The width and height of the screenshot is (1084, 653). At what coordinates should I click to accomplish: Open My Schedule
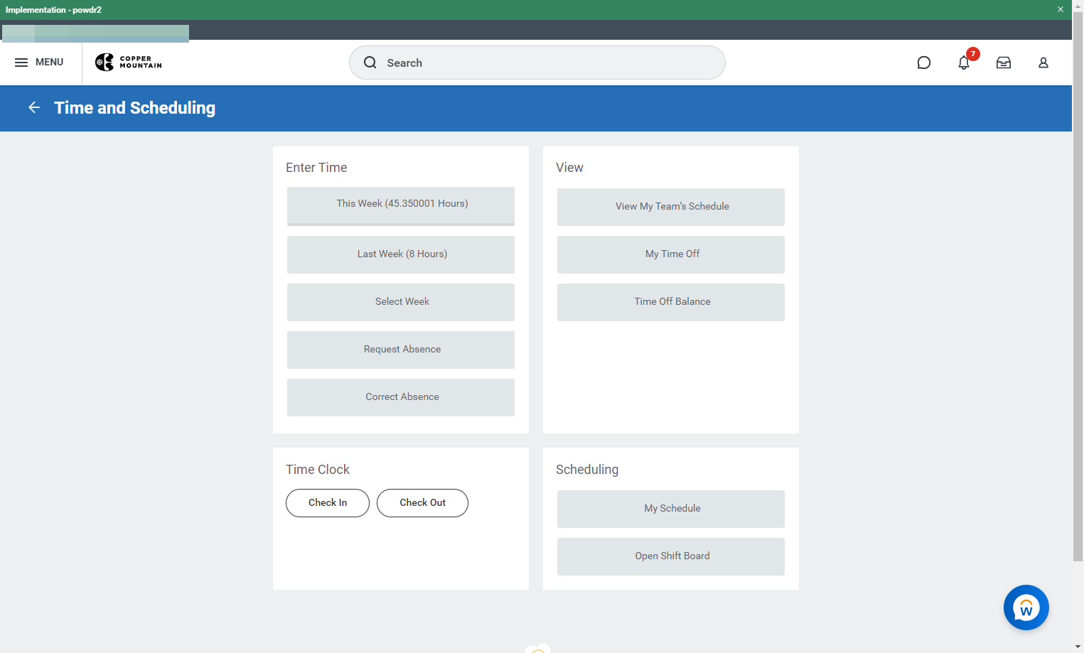coord(671,509)
